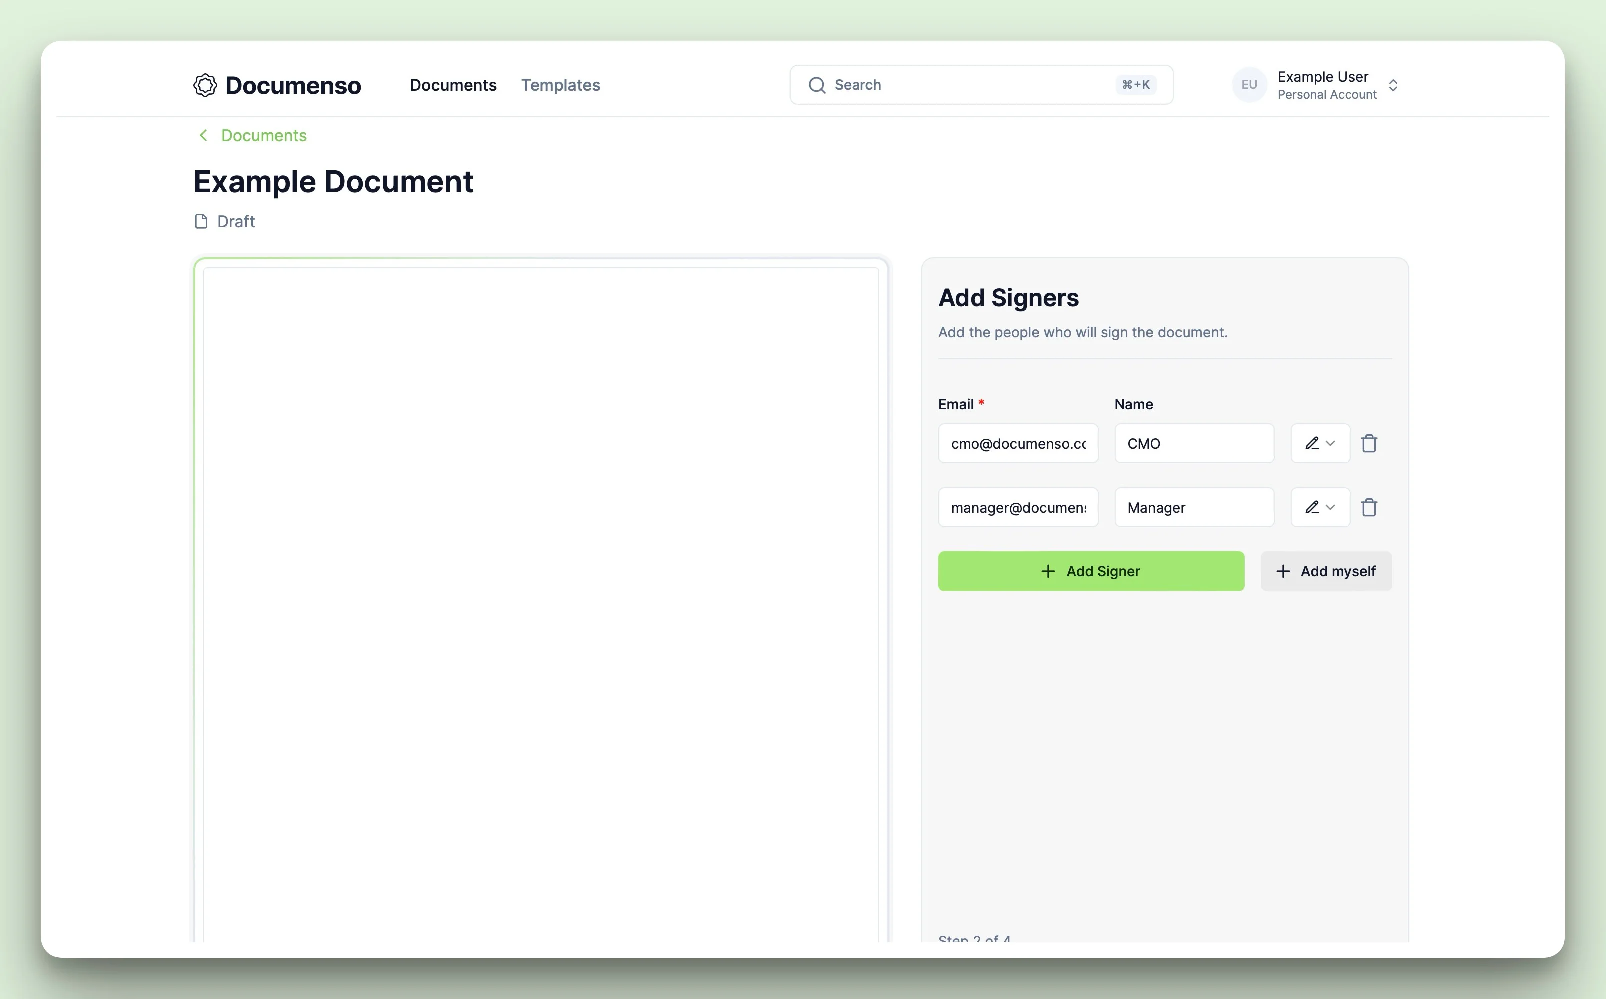Click the Documenso logo icon
Viewport: 1606px width, 999px height.
click(205, 85)
